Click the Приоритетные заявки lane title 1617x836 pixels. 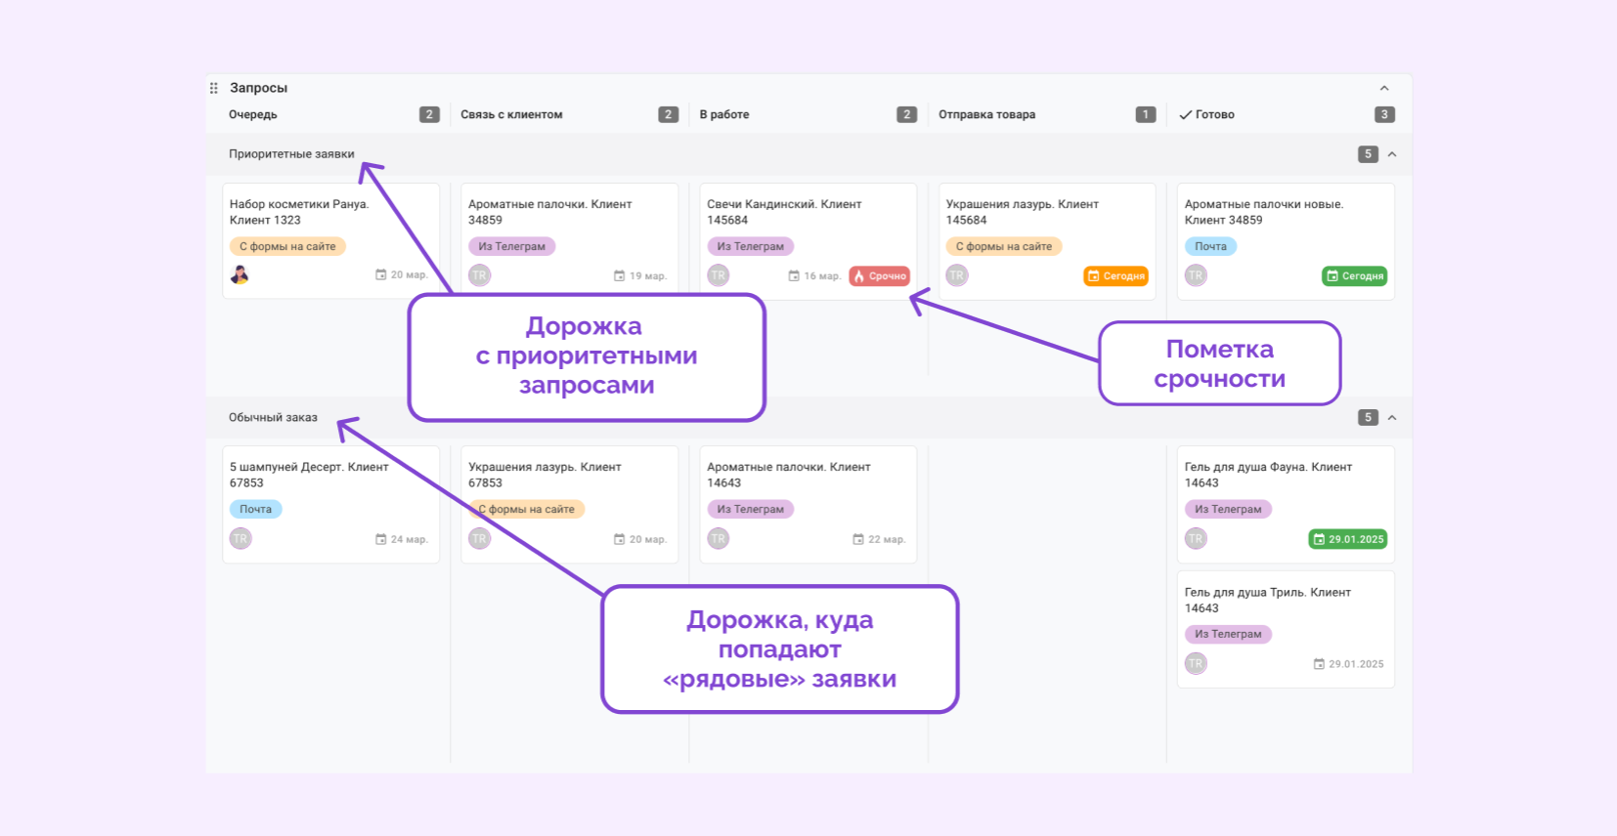[291, 154]
